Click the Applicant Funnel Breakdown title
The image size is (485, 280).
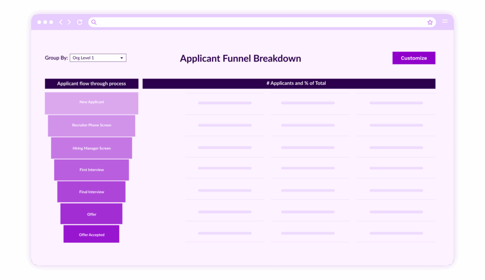[240, 59]
